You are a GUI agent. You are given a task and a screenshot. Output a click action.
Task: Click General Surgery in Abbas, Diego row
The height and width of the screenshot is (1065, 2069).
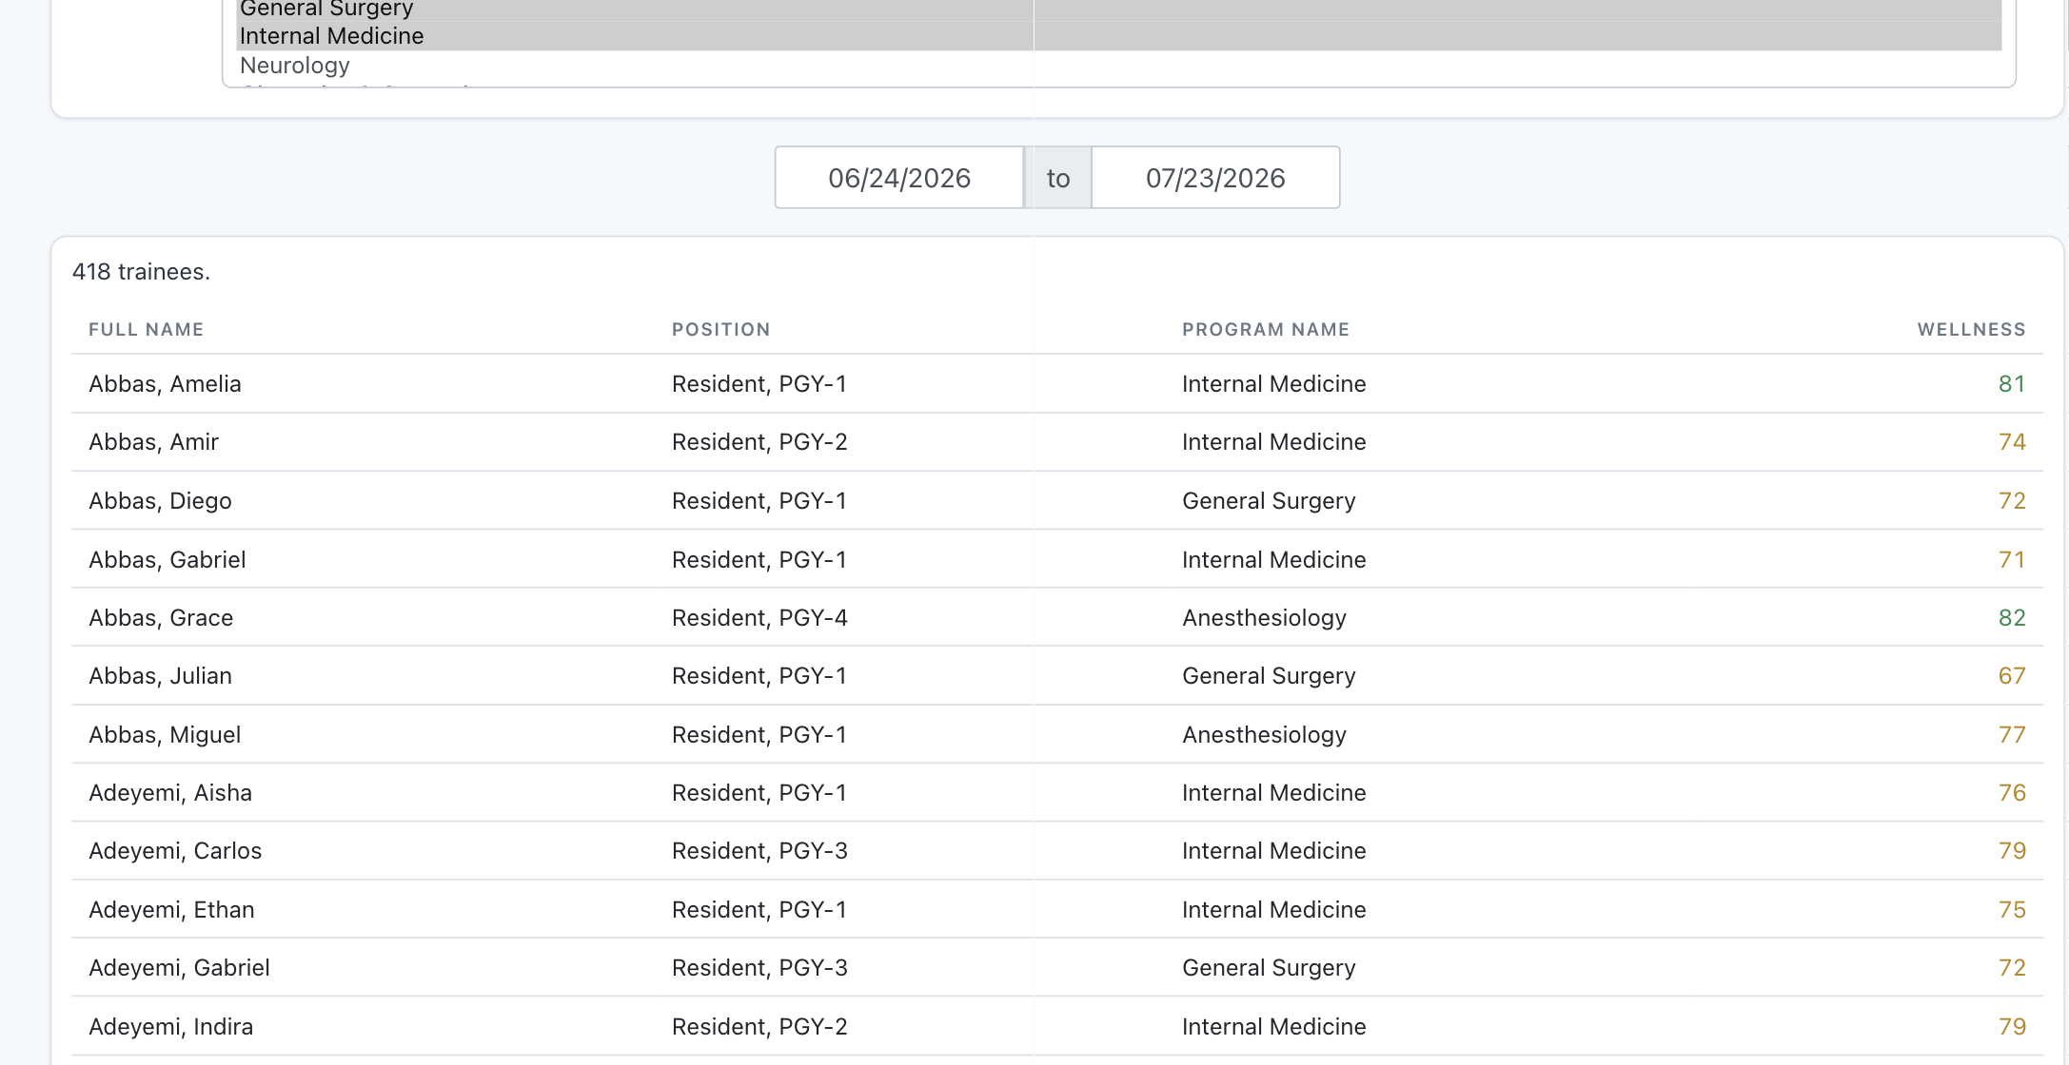[1269, 501]
